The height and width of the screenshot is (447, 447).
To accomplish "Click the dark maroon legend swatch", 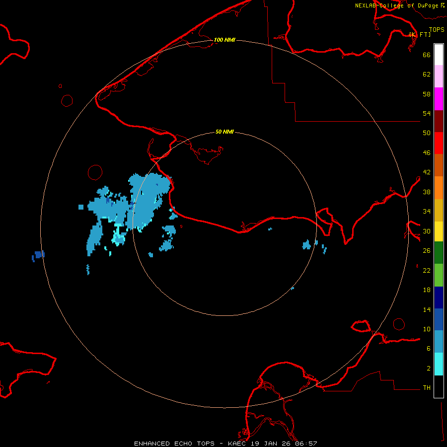I will point(439,121).
